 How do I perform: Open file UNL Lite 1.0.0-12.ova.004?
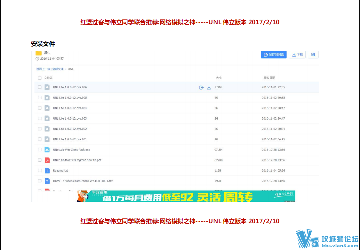click(70, 108)
